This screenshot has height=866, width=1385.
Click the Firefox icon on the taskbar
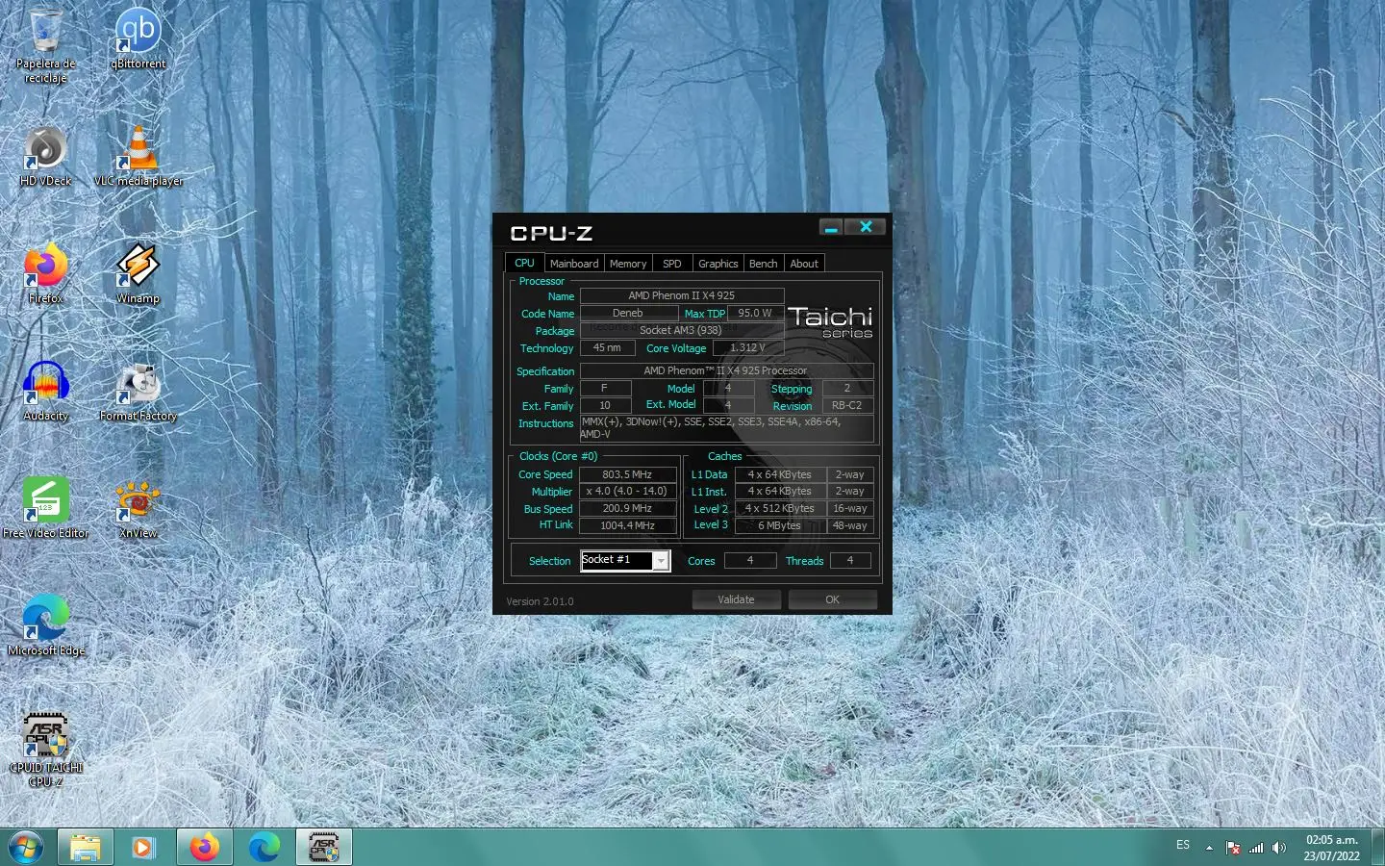[204, 848]
